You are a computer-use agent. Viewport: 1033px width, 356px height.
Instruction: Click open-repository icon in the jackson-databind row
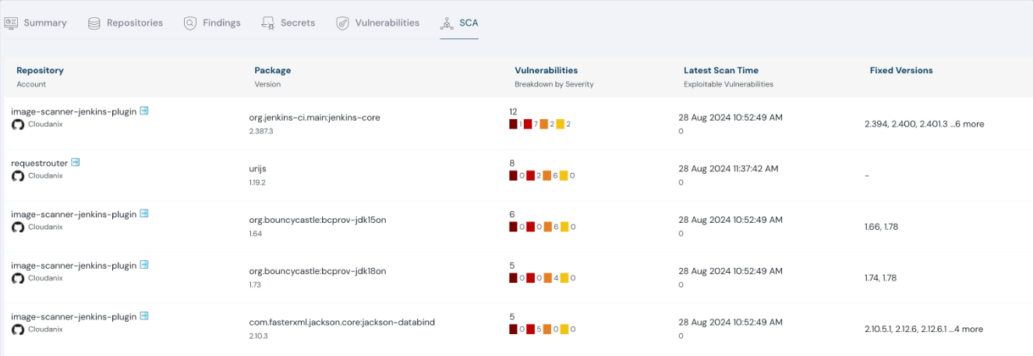[144, 317]
